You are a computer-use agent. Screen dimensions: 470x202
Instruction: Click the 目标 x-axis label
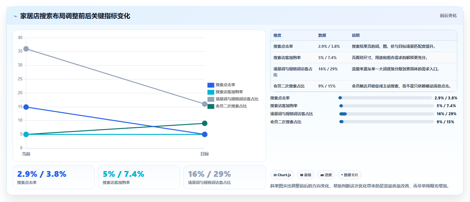(205, 154)
